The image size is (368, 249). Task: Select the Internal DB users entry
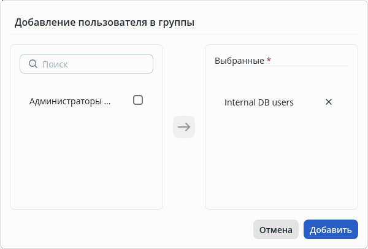[x=259, y=102]
